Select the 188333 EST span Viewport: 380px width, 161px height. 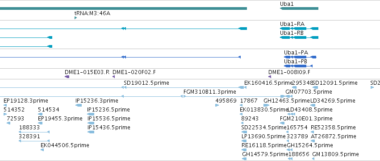[34, 132]
